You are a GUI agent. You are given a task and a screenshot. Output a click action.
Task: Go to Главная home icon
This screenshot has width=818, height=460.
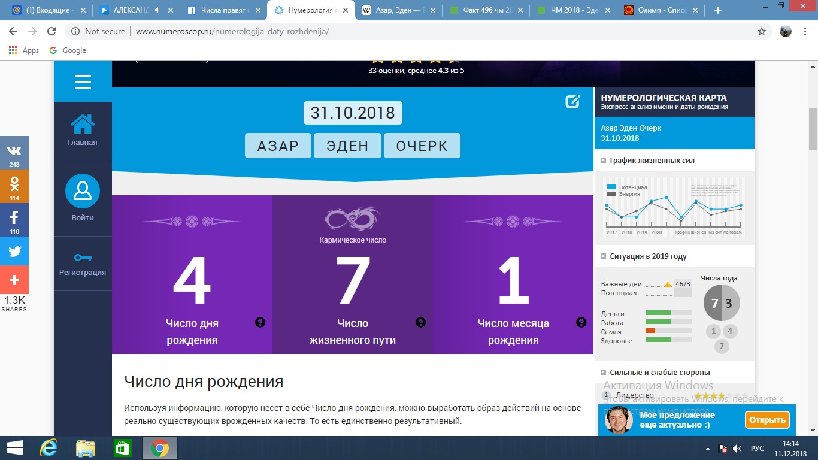tap(83, 125)
